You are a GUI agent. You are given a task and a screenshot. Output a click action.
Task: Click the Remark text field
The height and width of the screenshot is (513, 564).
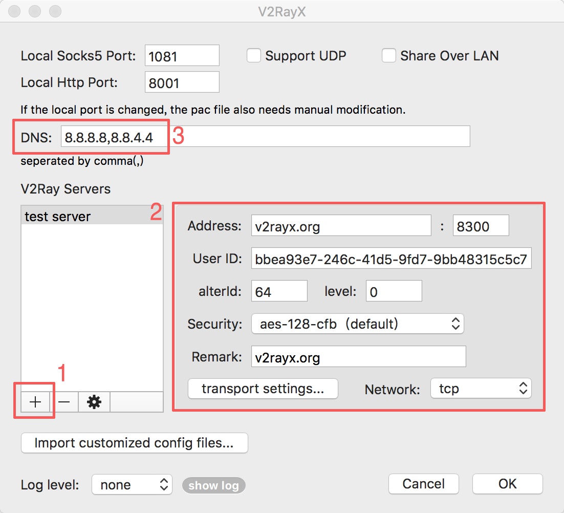pyautogui.click(x=359, y=356)
